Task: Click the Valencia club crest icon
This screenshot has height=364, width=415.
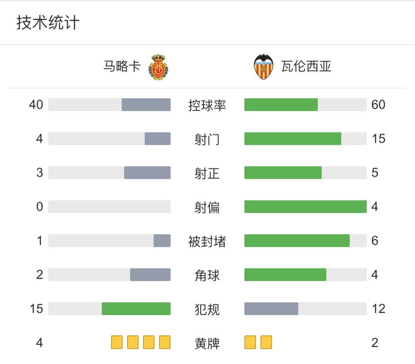Action: [263, 67]
